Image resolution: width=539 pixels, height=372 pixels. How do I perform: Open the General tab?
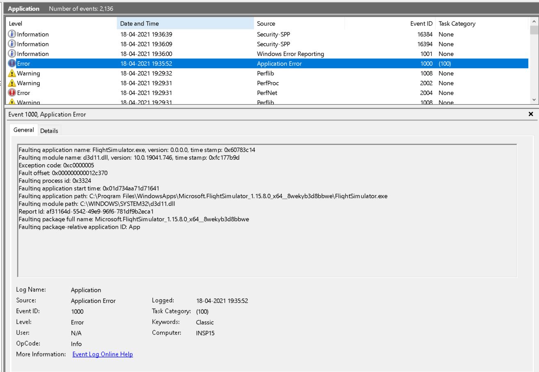[x=24, y=130]
